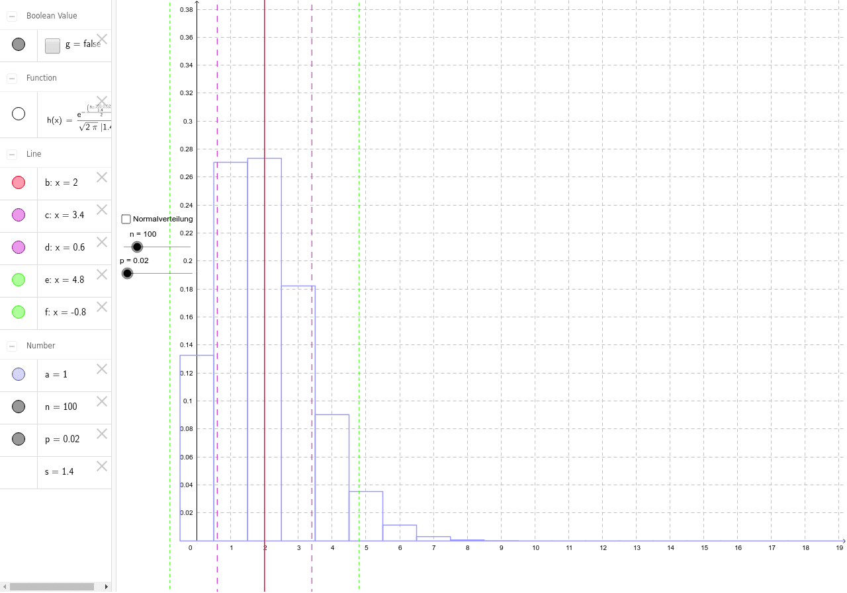Screen dimensions: 847x593
Task: Delete number n = 100
Action: tap(102, 401)
